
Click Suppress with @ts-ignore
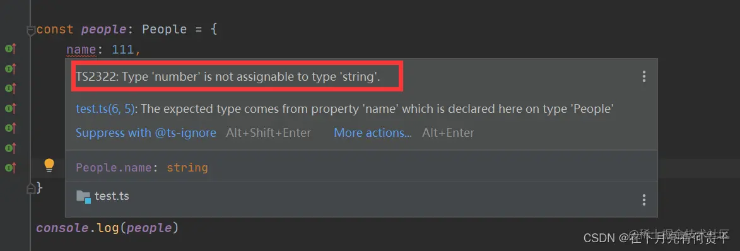click(x=146, y=133)
